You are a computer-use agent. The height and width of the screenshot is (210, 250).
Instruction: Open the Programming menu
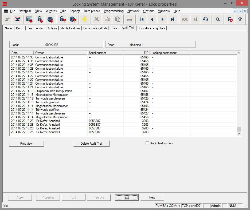pos(114,11)
